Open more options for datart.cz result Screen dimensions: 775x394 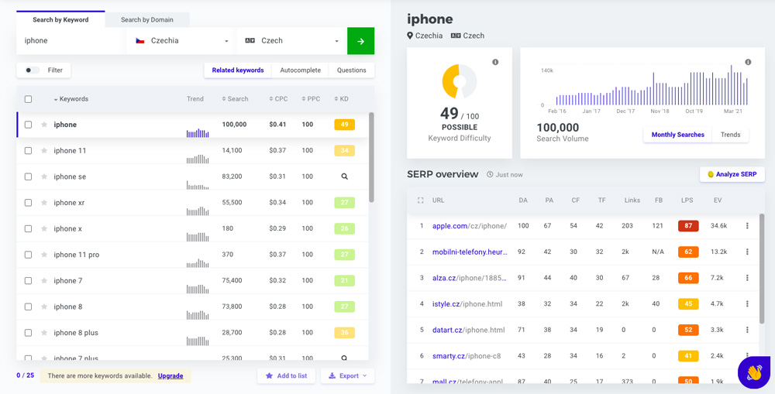tap(747, 330)
